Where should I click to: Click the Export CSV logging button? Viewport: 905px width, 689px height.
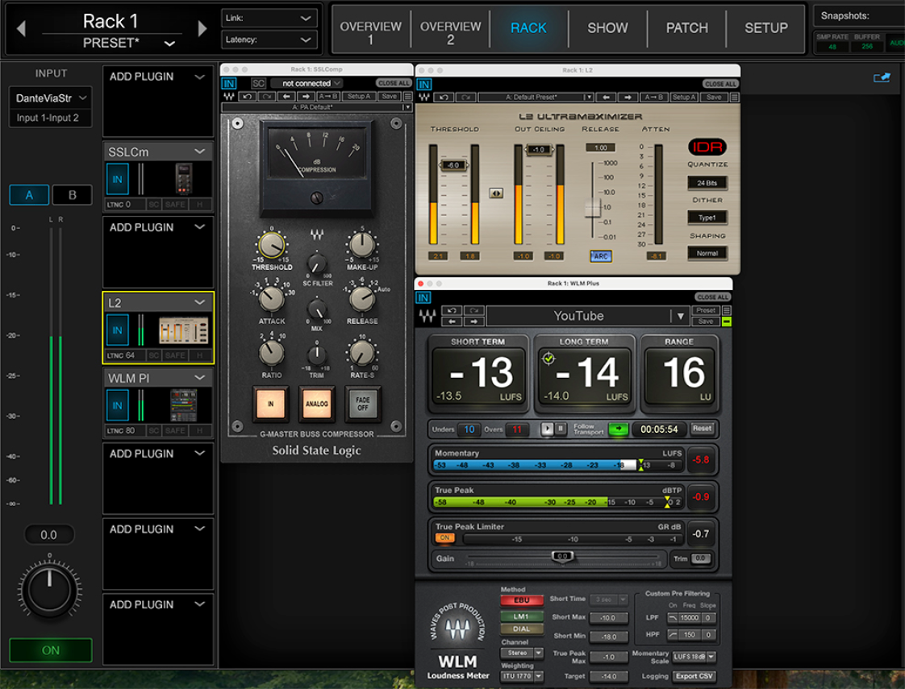click(694, 677)
